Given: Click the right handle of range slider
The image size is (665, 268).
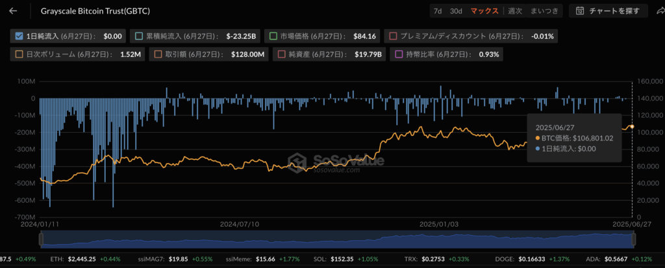Looking at the screenshot, I should coord(634,240).
